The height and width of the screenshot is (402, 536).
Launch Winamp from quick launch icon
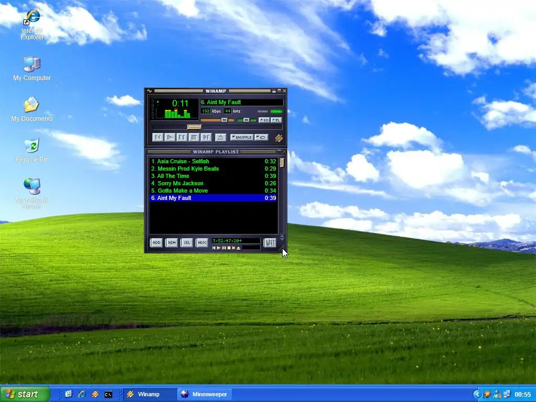point(95,394)
